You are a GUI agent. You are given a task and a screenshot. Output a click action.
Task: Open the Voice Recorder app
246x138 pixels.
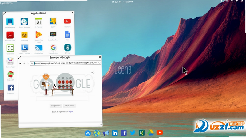10,22
